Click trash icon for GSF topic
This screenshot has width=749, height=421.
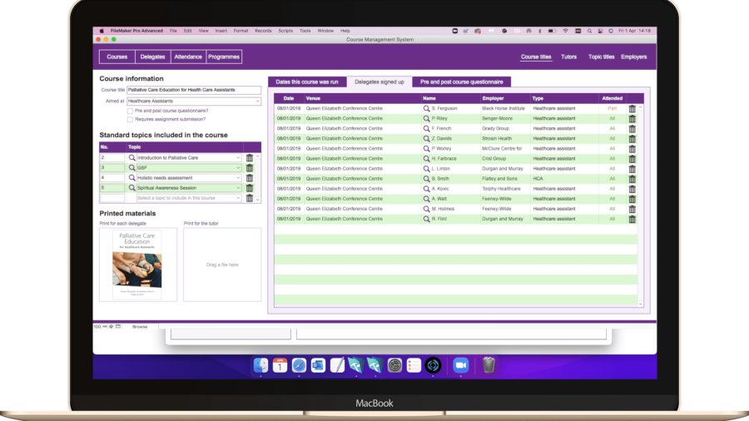pos(249,167)
